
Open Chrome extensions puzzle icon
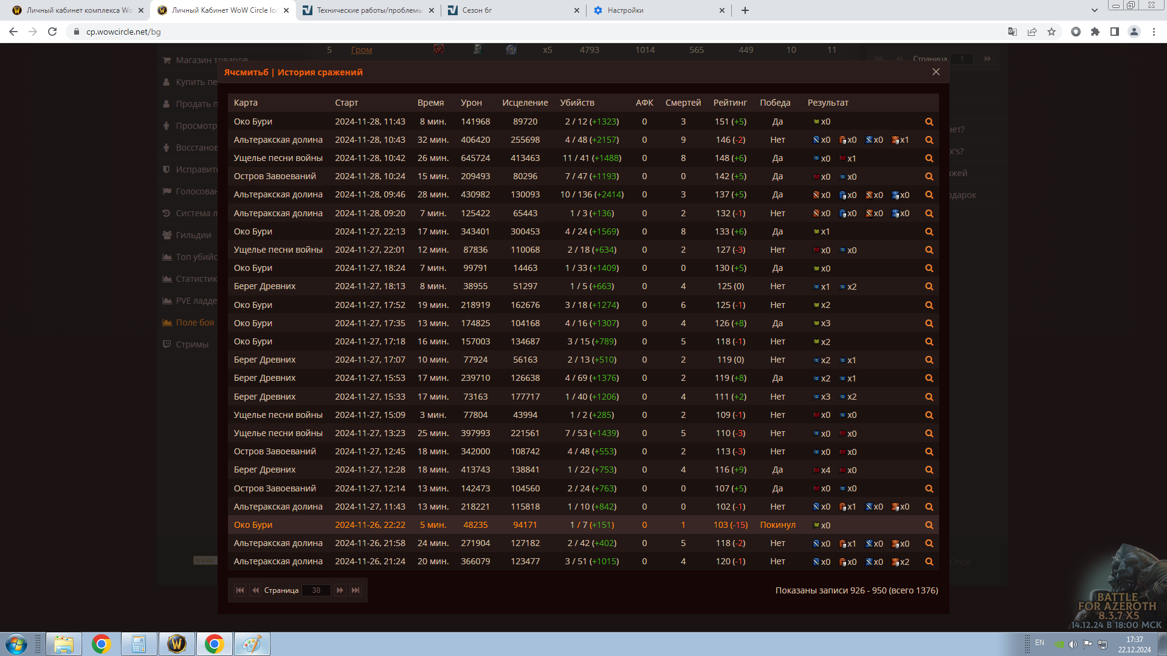[1095, 32]
